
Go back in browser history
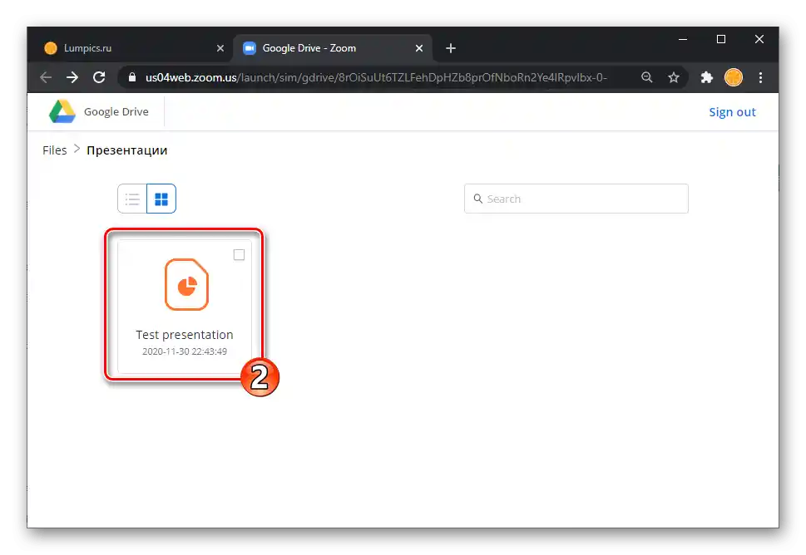(46, 77)
